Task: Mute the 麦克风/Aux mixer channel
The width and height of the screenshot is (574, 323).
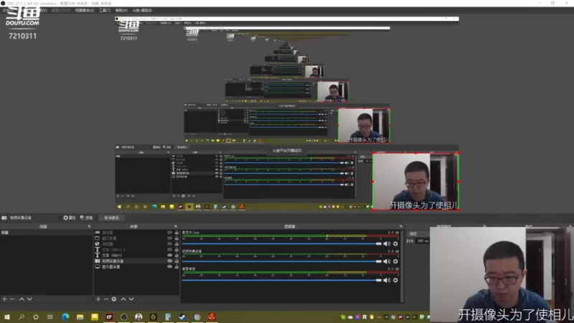Action: (387, 244)
